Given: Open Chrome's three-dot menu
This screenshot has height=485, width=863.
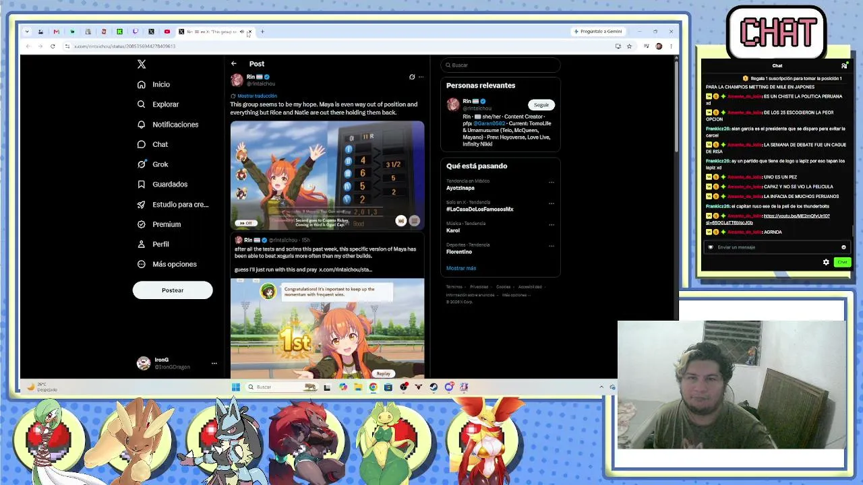Looking at the screenshot, I should [x=671, y=46].
